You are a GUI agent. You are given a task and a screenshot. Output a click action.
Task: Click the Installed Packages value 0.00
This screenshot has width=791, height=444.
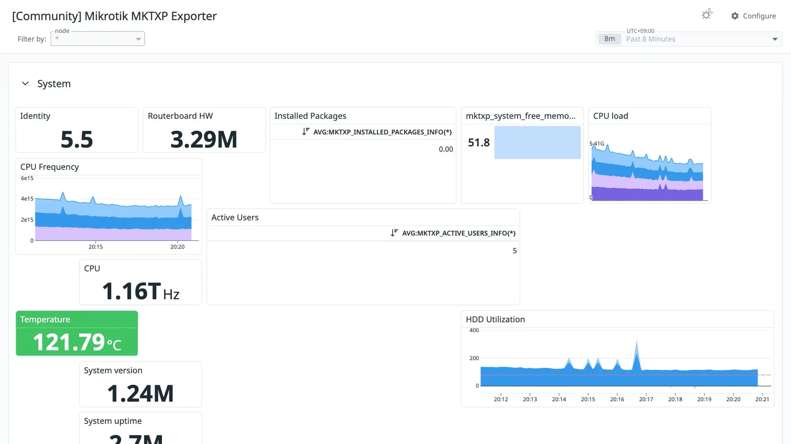[x=446, y=149]
